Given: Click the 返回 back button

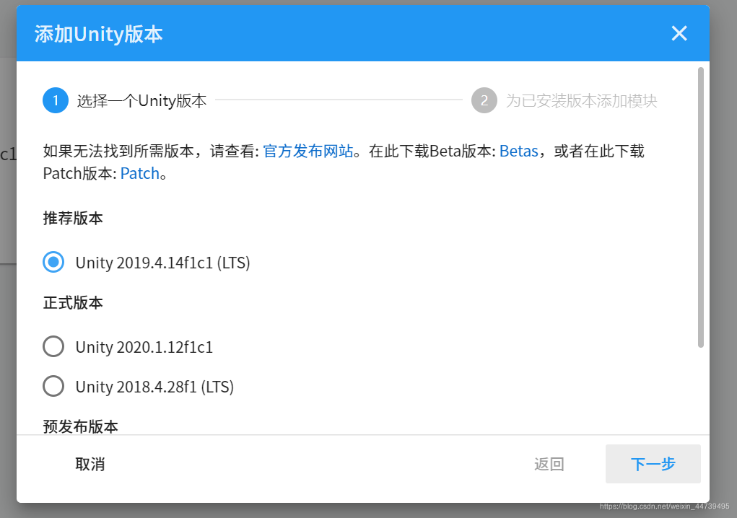Looking at the screenshot, I should 549,464.
